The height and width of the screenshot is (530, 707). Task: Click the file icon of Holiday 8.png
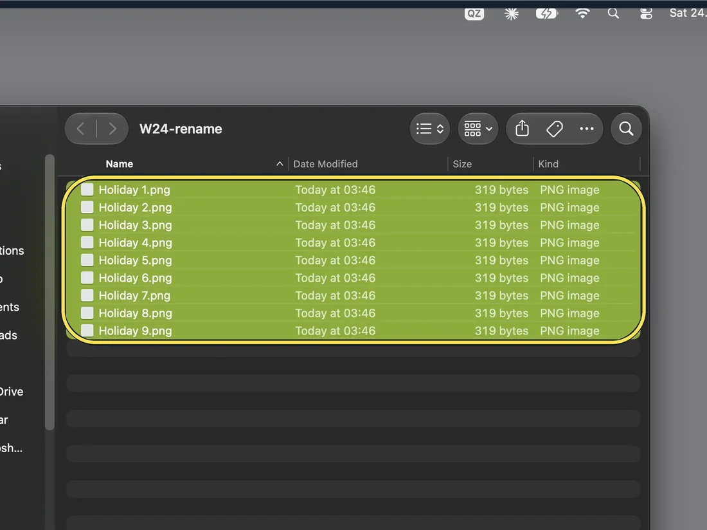(x=87, y=313)
